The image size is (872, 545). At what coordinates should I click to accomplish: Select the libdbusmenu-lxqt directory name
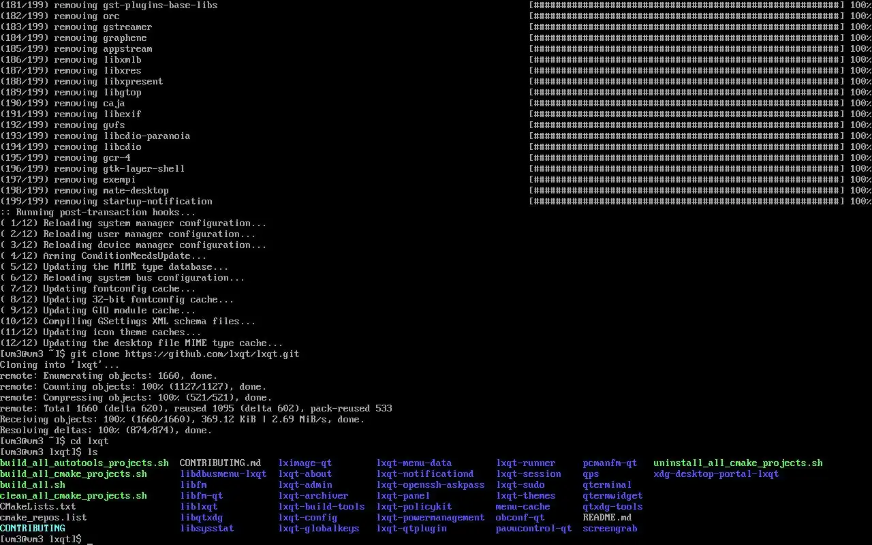(x=223, y=474)
